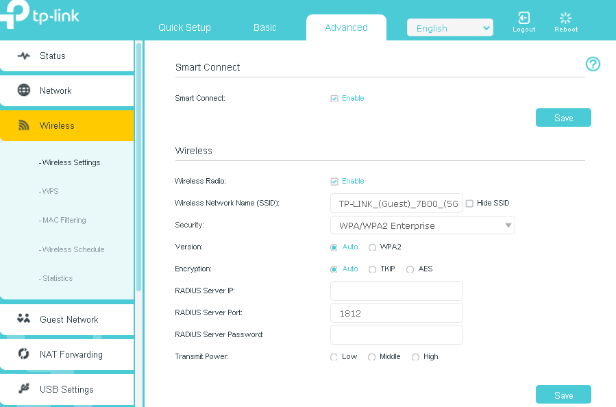The image size is (616, 407).
Task: Expand the Security type dropdown
Action: click(x=422, y=225)
